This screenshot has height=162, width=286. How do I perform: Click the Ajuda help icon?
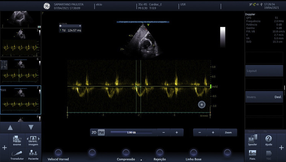(268, 140)
